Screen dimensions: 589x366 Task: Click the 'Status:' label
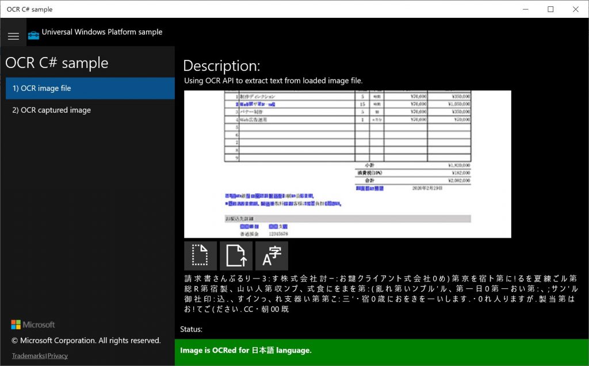[191, 329]
